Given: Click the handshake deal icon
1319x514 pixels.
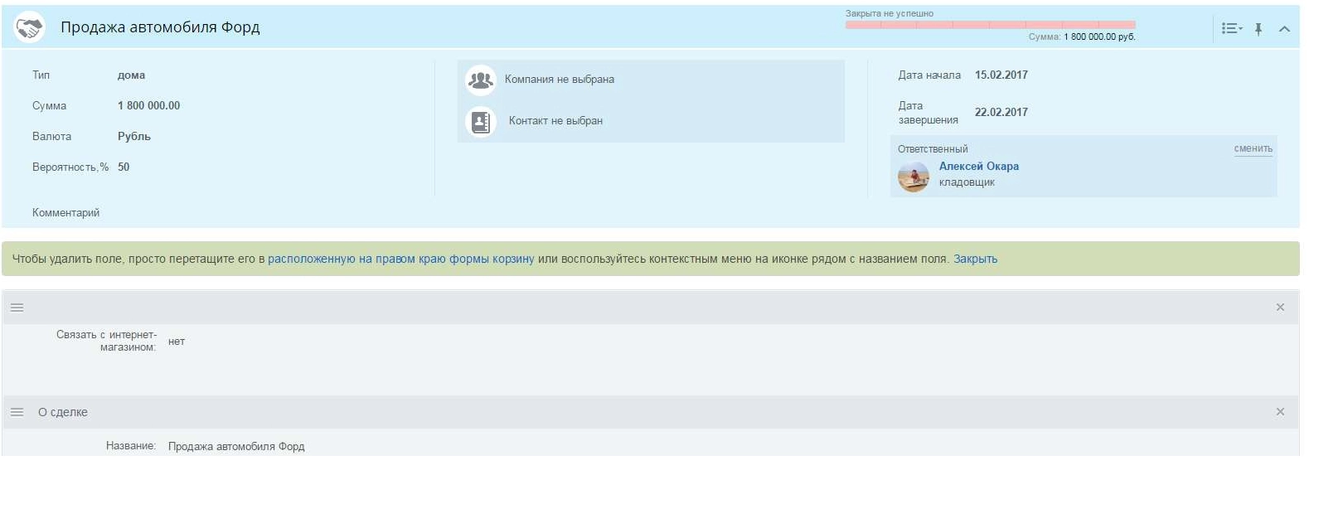Looking at the screenshot, I should coord(30,27).
